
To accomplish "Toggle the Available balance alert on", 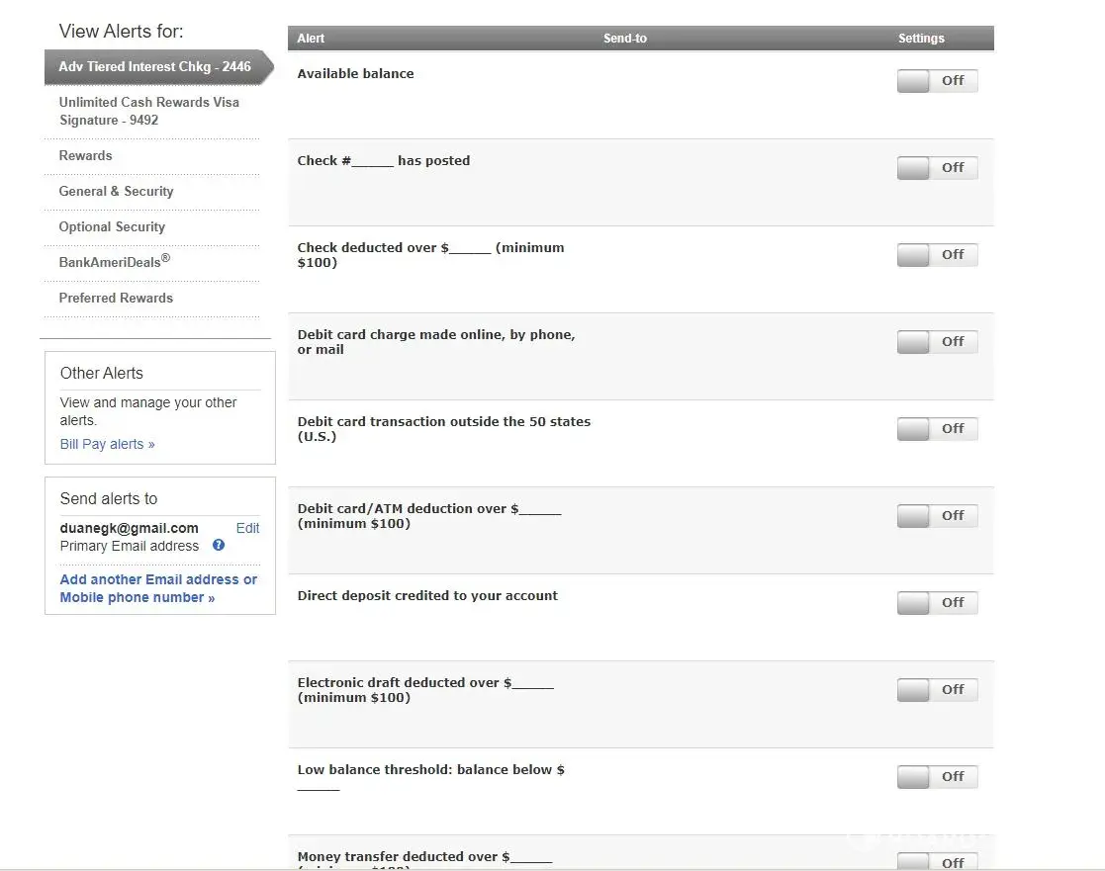I will [x=937, y=81].
